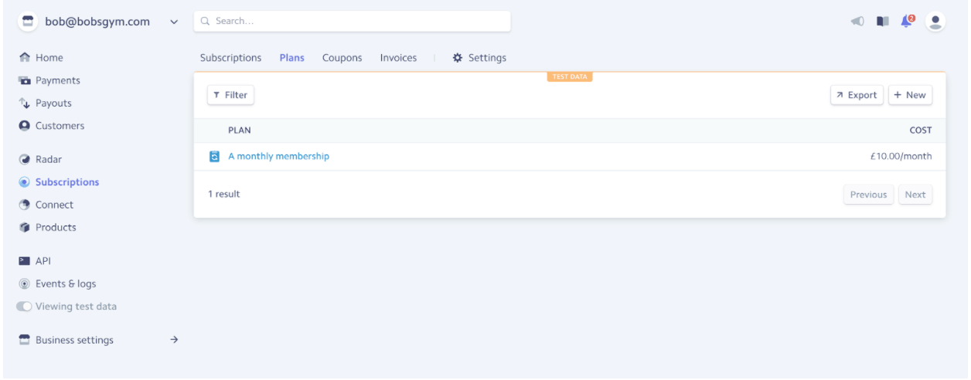Open Events & logs label in sidebar

click(x=66, y=284)
